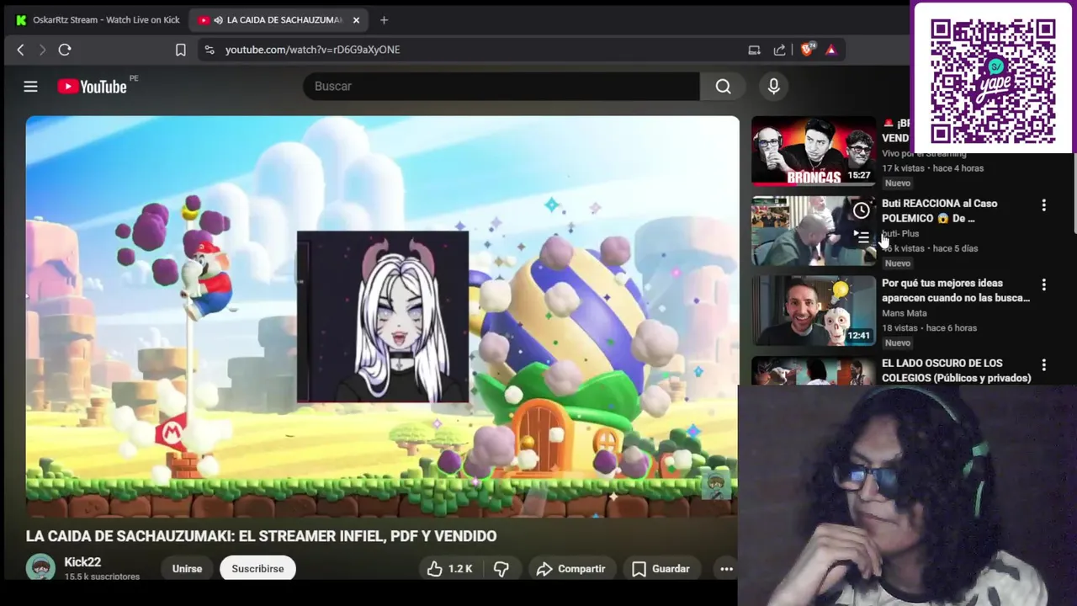Click the Yape QR code overlay
Screen dimensions: 1077x606
[x=993, y=82]
